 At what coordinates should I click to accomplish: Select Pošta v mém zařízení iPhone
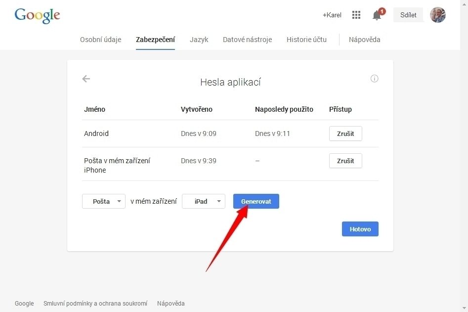(x=117, y=165)
